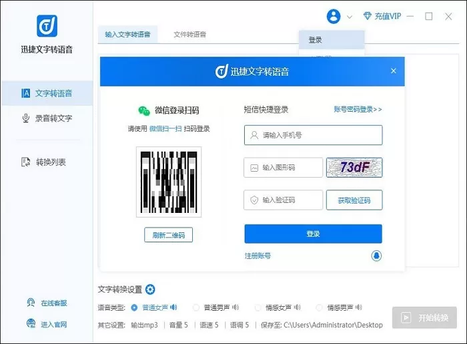Viewport: 467px width, 344px height.
Task: Select the 情感女声 radio button
Action: click(x=258, y=308)
